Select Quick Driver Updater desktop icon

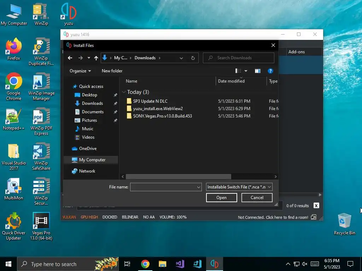tap(14, 226)
